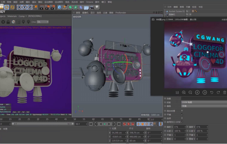227x144 pixels.
Task: Zoom out in image viewer
Action: tap(190, 92)
